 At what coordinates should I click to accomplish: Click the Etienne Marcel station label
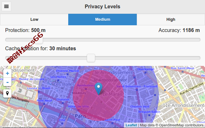(68, 71)
